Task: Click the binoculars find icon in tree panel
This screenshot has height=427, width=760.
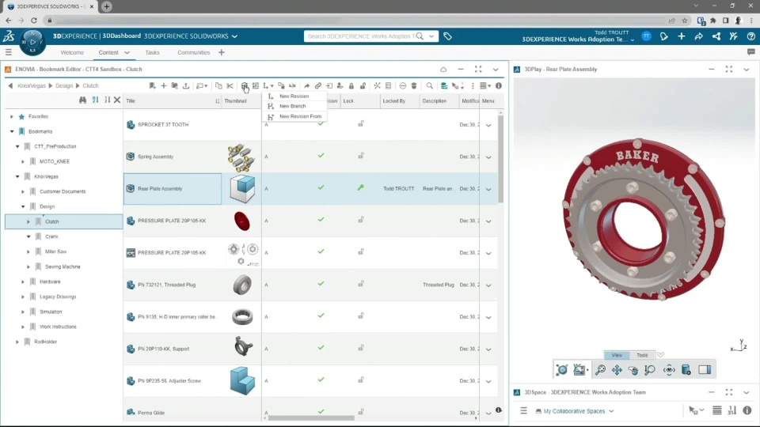Action: (82, 100)
